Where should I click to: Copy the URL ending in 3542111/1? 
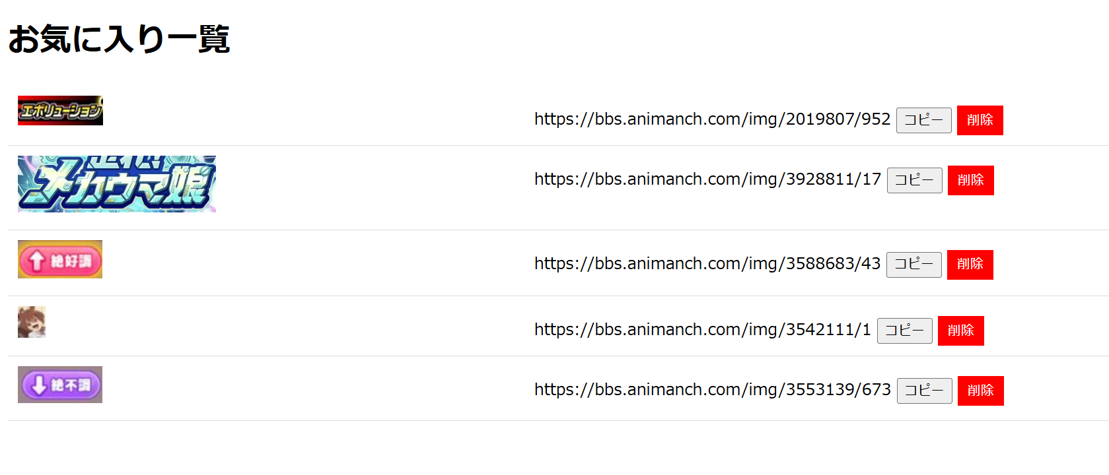904,331
